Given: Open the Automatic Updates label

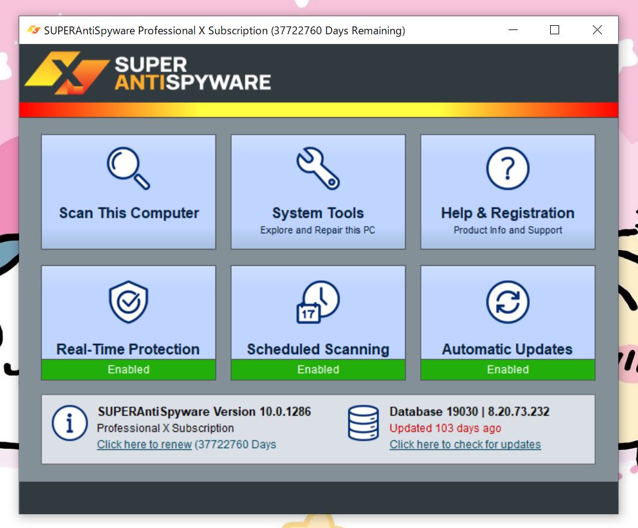Looking at the screenshot, I should coord(507,349).
